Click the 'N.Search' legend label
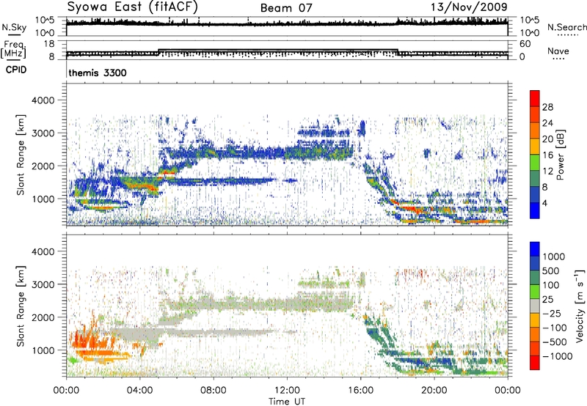This screenshot has height=406, width=587. [566, 27]
